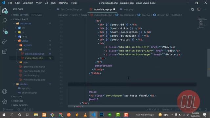Click Spaces: 4 indentation setting
This screenshot has height=118, width=210.
click(x=167, y=109)
